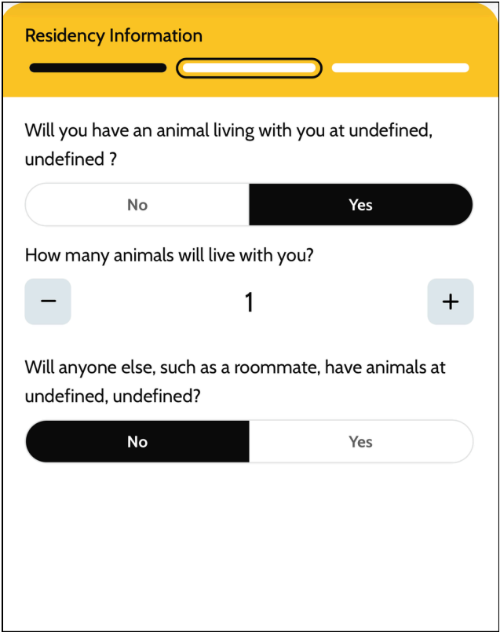Increase the number of animals by one
The width and height of the screenshot is (500, 632).
(x=451, y=301)
